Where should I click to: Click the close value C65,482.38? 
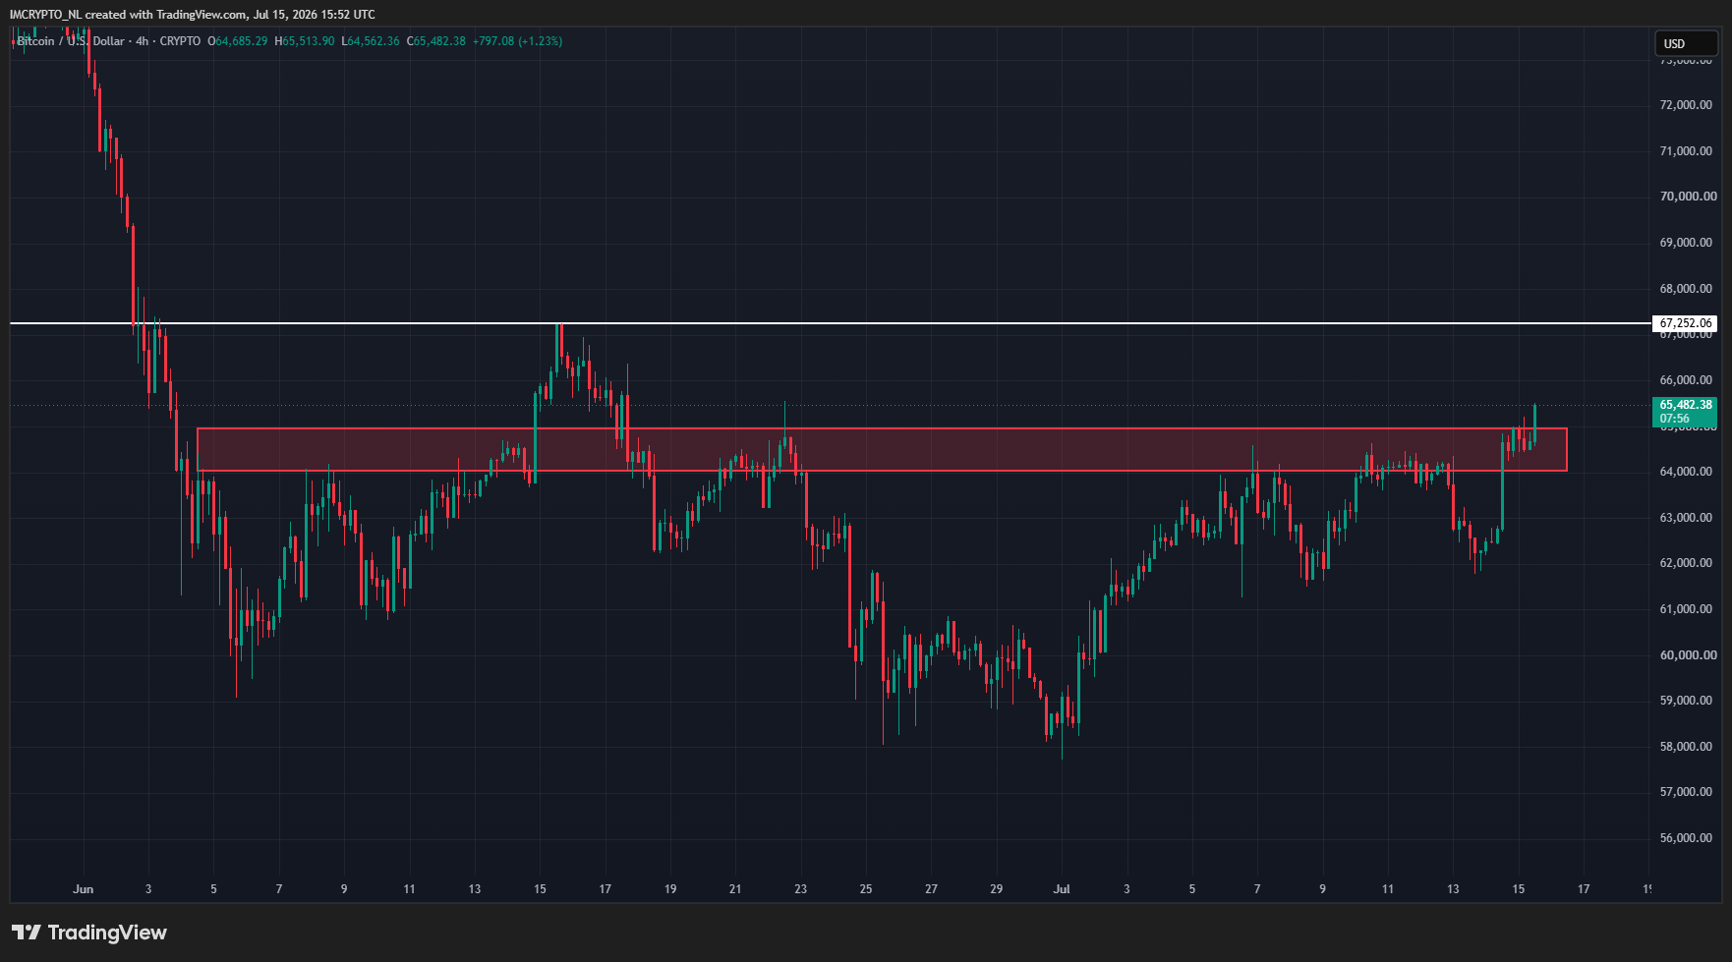tap(436, 41)
